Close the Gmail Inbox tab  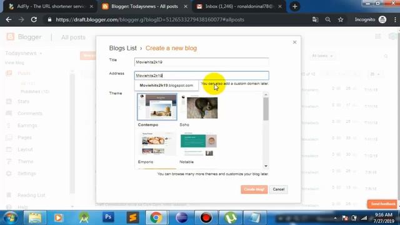point(280,7)
